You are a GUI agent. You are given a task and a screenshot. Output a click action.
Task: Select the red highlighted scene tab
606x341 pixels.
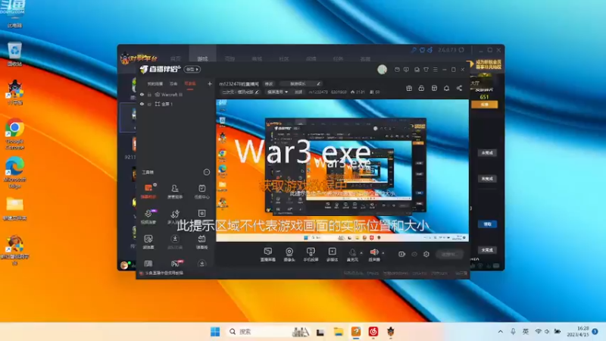[x=190, y=83]
